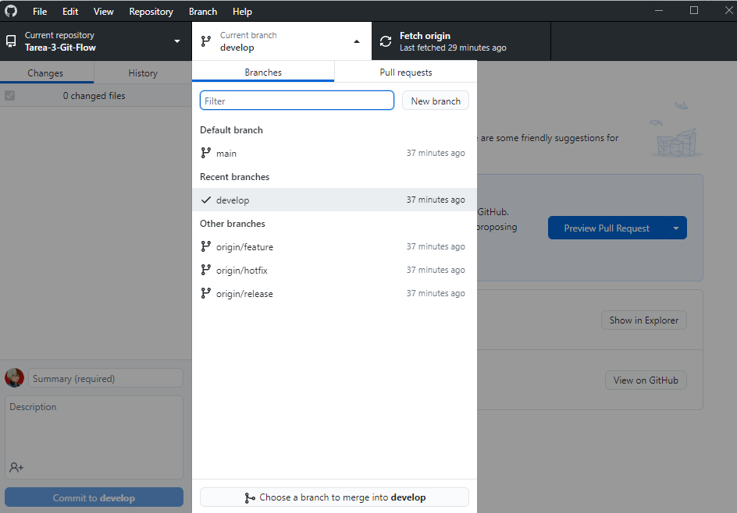The image size is (737, 513).
Task: Switch to the Pull requests tab
Action: (406, 73)
